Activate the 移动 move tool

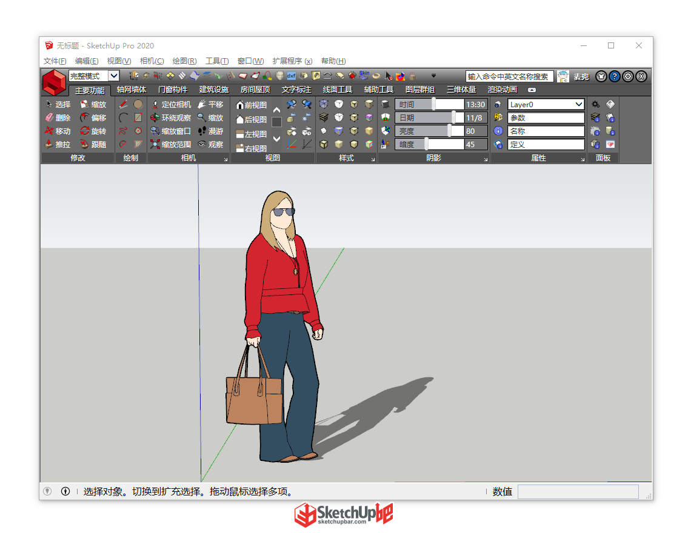click(x=58, y=131)
